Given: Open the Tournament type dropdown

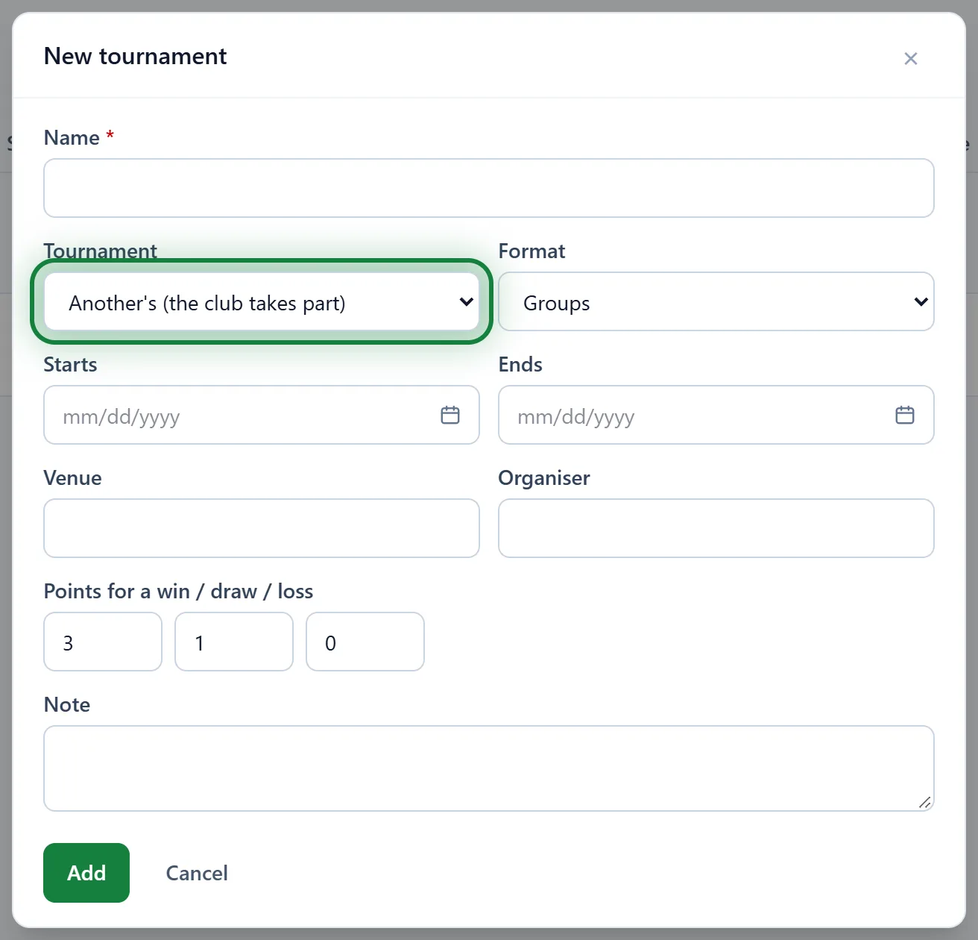Looking at the screenshot, I should pyautogui.click(x=262, y=301).
